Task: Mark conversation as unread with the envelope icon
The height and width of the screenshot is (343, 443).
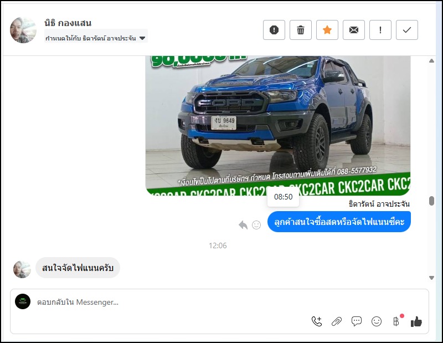Action: [x=354, y=30]
